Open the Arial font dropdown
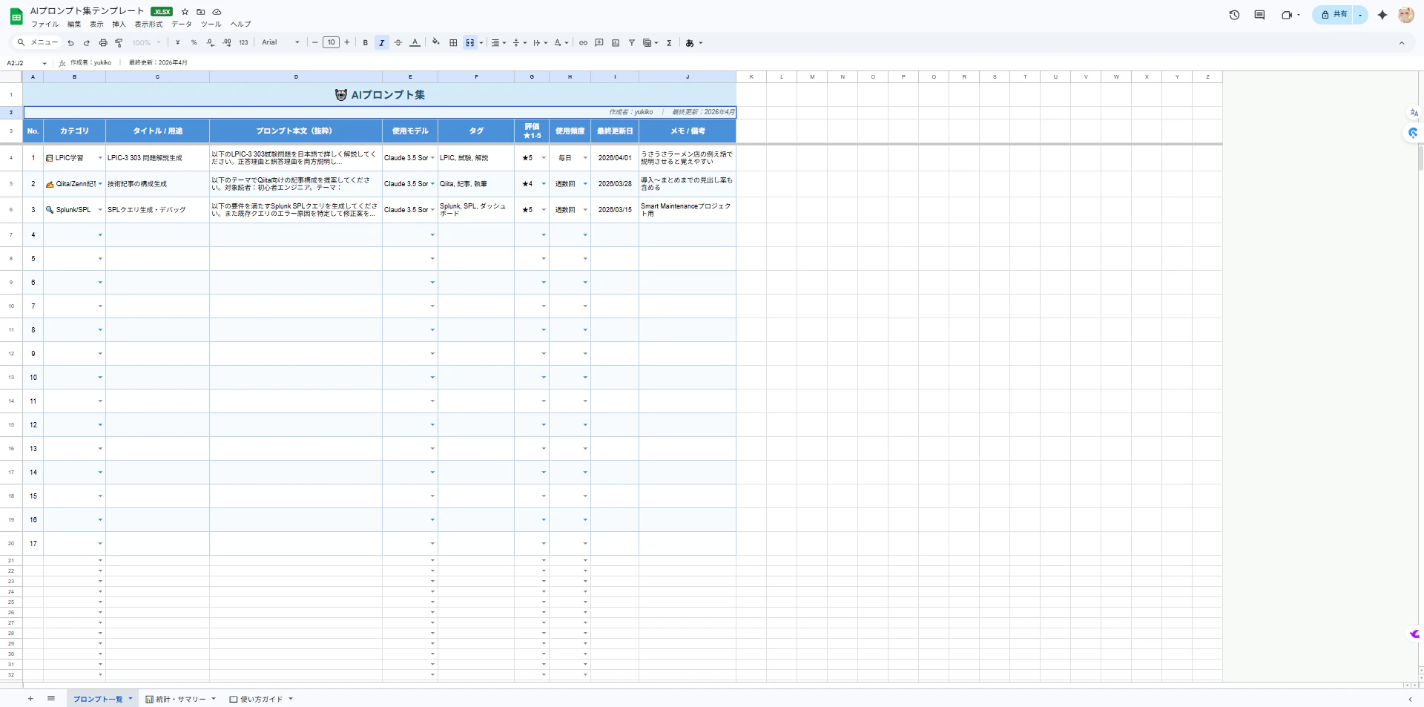The image size is (1424, 707). click(x=280, y=43)
